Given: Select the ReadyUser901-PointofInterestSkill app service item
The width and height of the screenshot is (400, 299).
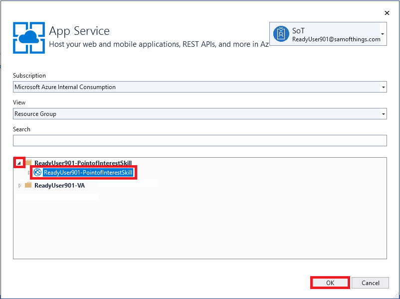Looking at the screenshot, I should point(88,173).
